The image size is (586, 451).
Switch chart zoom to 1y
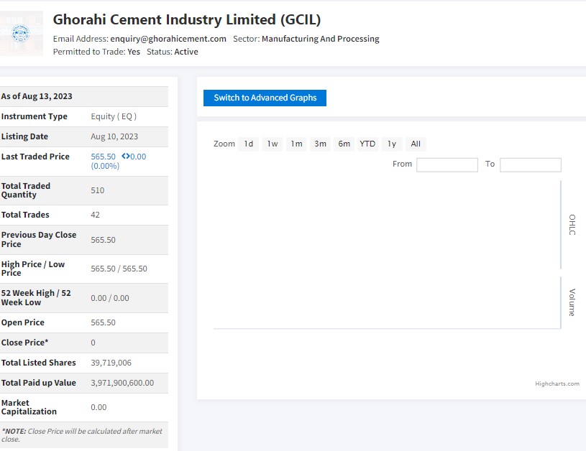click(x=392, y=144)
